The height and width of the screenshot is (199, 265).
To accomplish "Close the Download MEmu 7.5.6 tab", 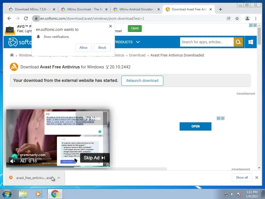I will (x=54, y=9).
